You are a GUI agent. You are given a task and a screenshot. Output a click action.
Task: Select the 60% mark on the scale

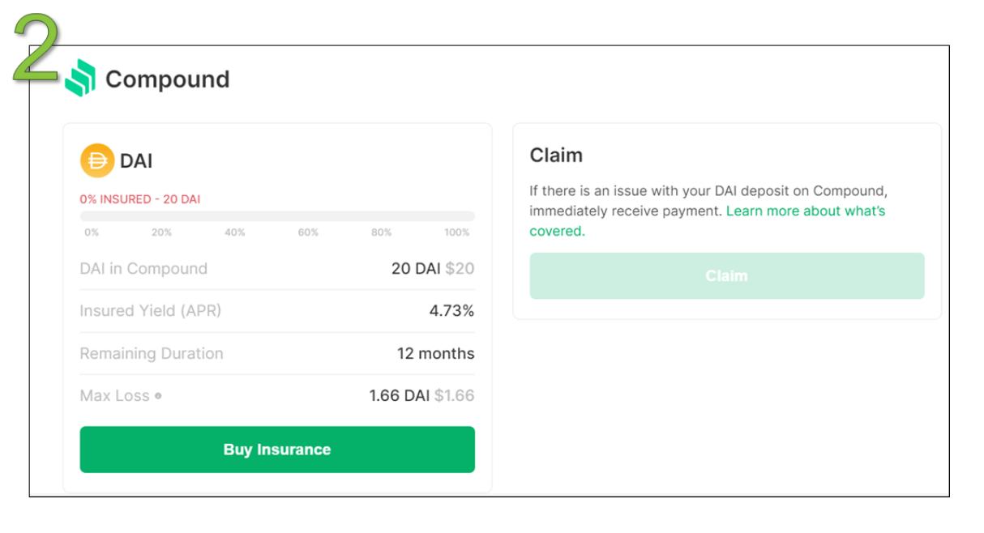pos(308,232)
